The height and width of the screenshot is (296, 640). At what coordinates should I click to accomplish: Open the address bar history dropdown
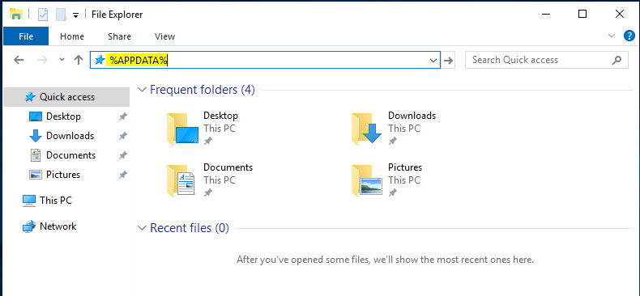click(x=433, y=61)
